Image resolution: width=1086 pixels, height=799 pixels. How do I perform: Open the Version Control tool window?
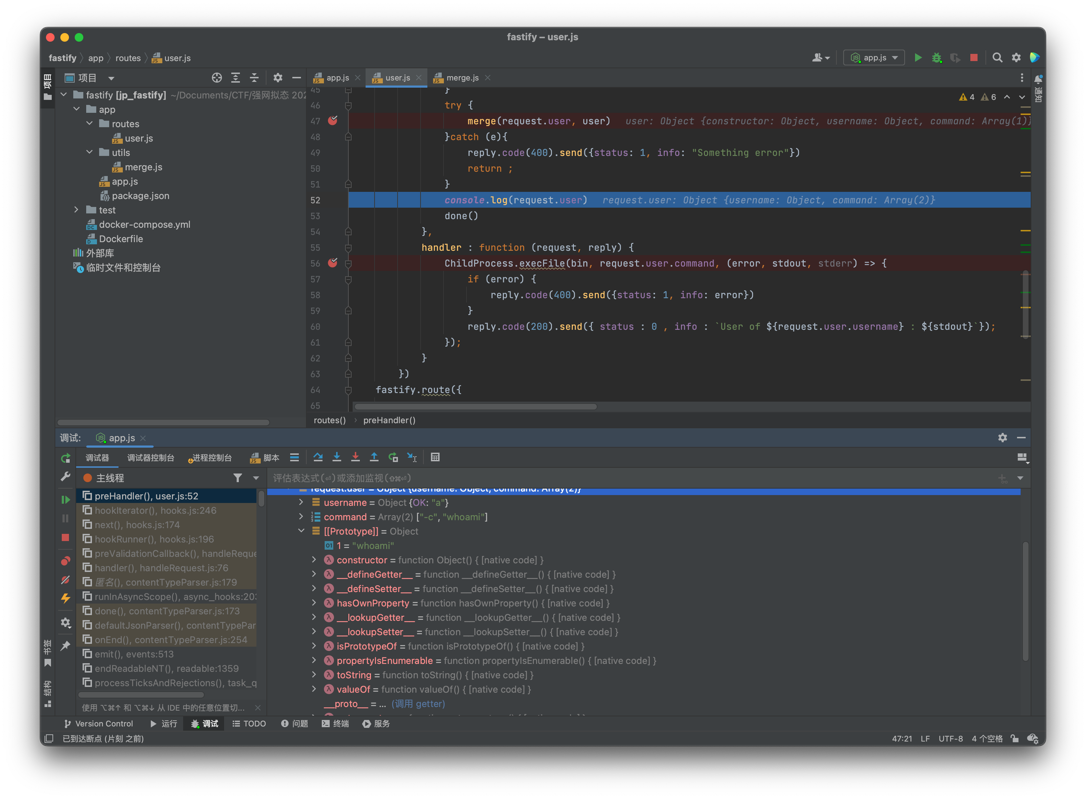click(x=98, y=724)
